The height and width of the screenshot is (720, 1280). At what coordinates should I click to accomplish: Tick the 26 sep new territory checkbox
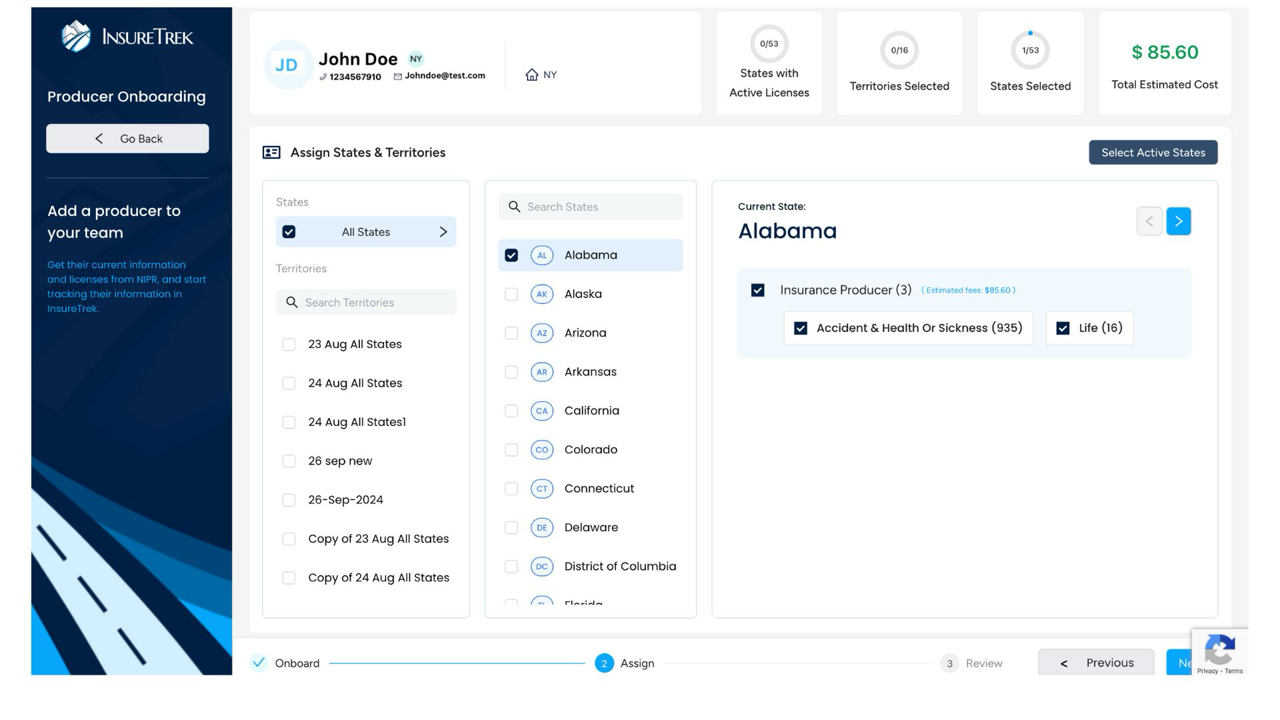tap(289, 461)
